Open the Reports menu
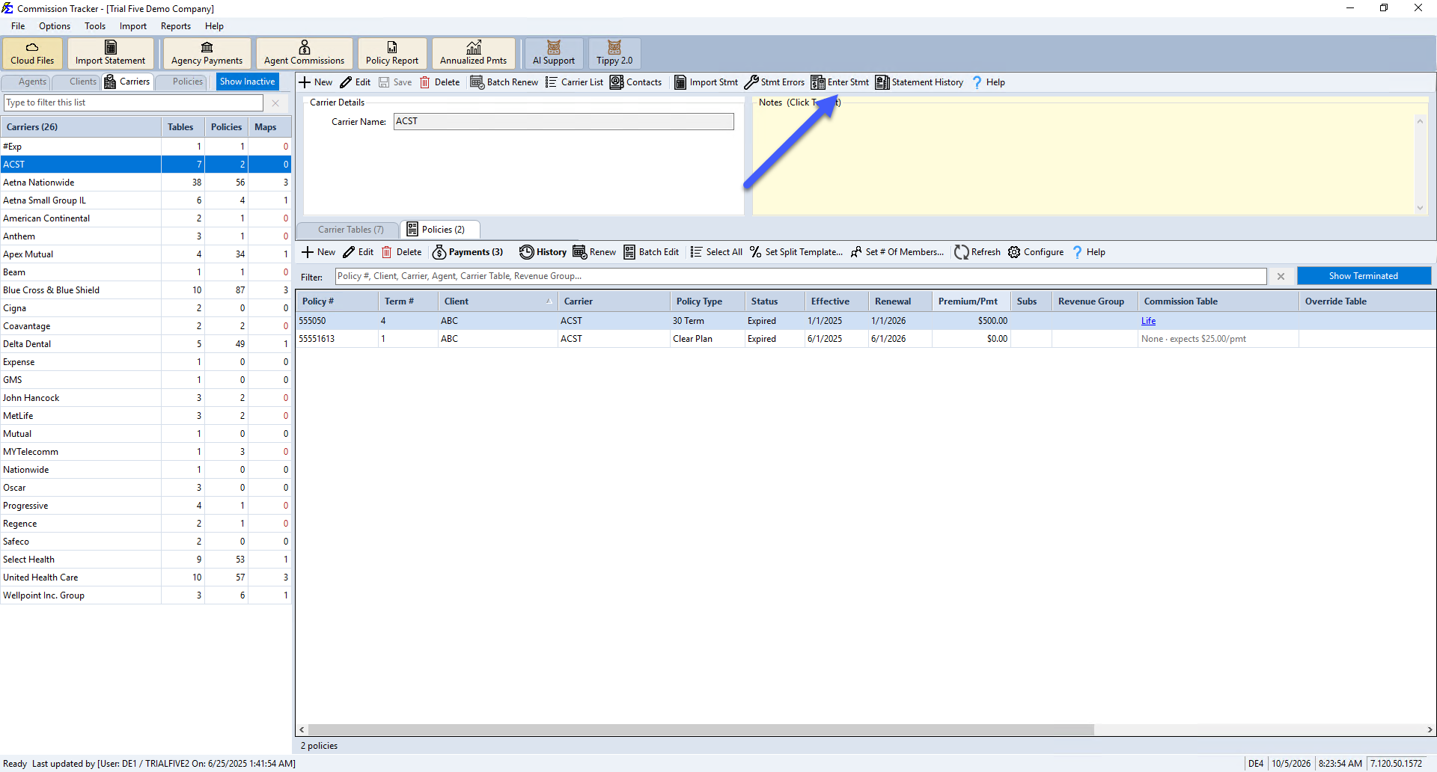 pos(176,26)
